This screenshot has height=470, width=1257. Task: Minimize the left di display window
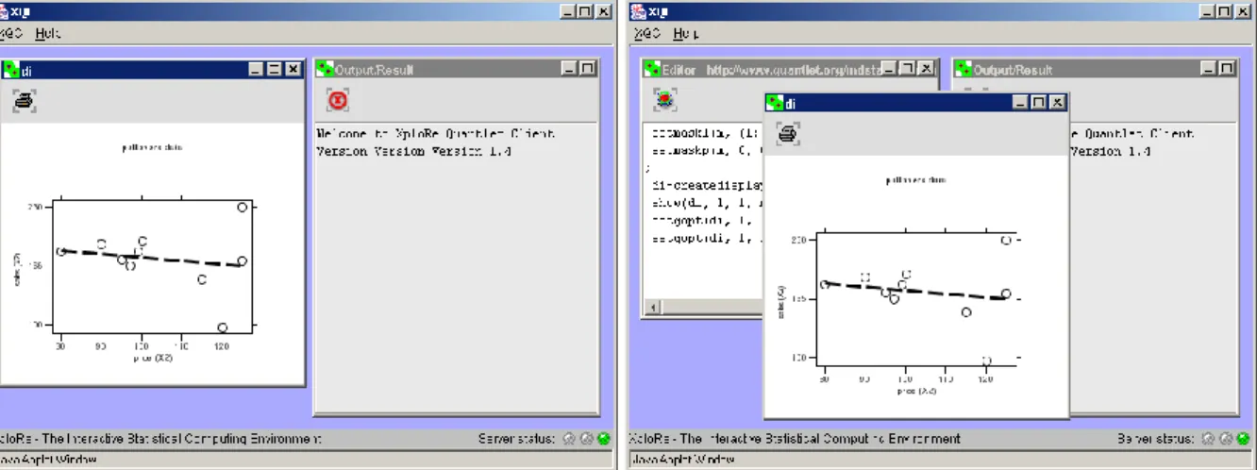pyautogui.click(x=256, y=69)
